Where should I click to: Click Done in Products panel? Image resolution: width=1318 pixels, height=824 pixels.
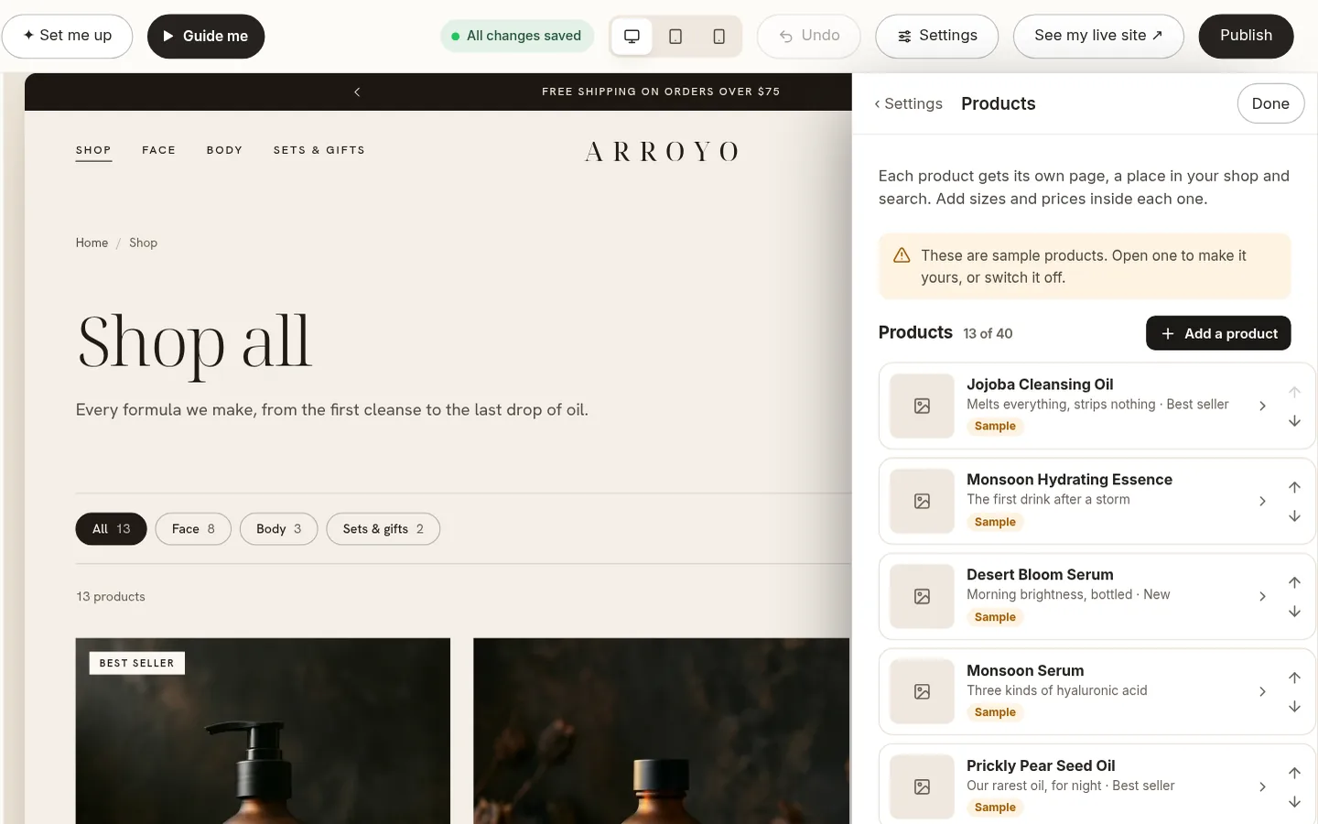coord(1270,103)
